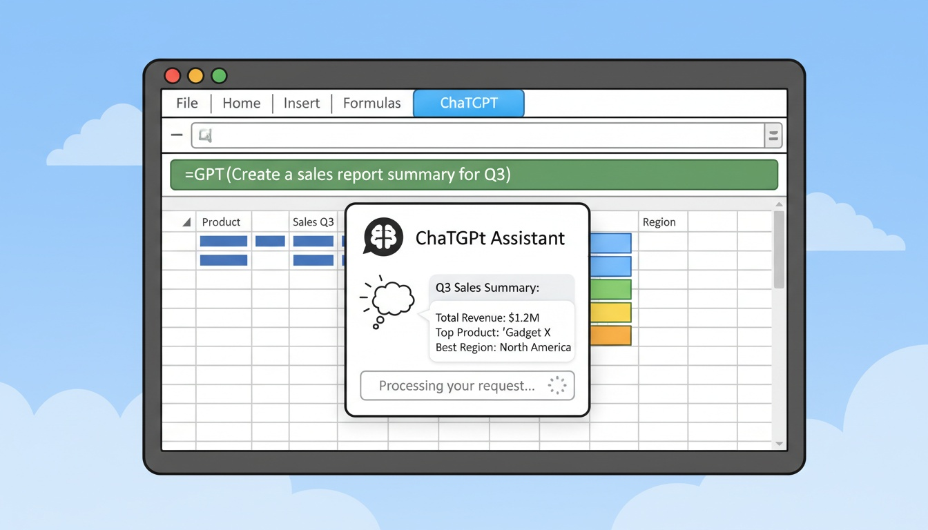Click the Processing your request field

point(456,386)
